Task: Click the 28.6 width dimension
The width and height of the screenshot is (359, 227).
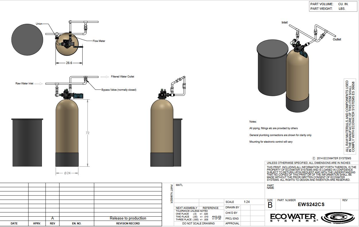Action: (x=69, y=63)
